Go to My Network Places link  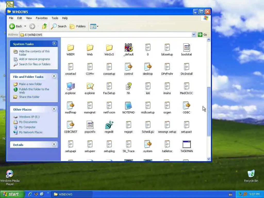pos(31,132)
